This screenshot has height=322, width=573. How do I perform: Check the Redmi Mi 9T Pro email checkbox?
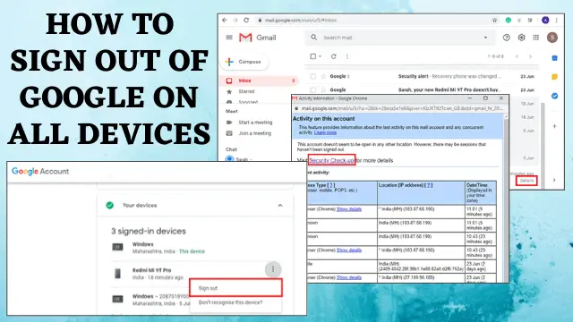pos(312,89)
